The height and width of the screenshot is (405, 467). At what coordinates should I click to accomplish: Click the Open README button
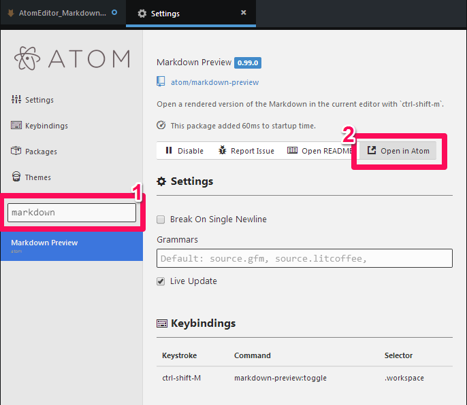tap(319, 151)
